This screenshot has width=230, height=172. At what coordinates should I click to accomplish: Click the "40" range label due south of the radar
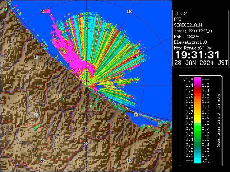coord(86,143)
